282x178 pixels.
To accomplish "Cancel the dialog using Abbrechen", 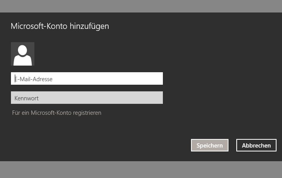I will click(256, 145).
